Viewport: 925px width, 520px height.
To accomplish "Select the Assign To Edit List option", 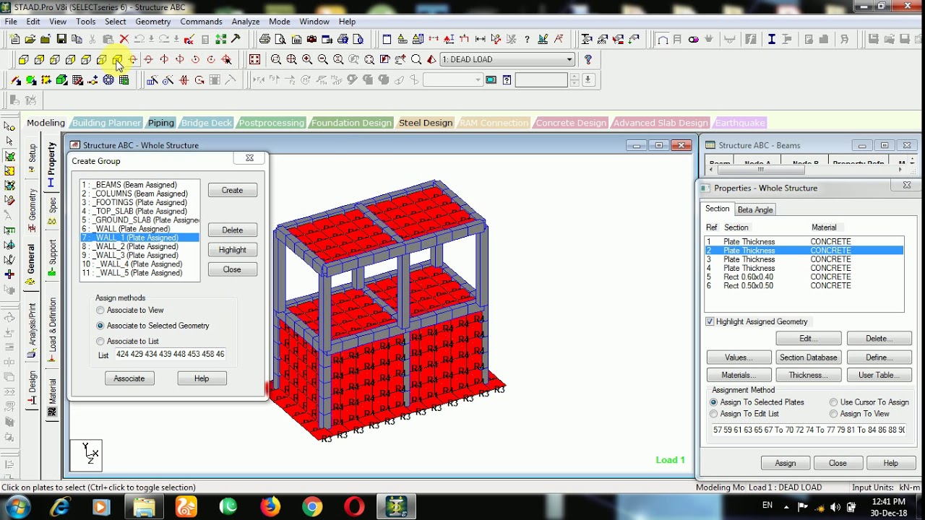I will (x=714, y=414).
